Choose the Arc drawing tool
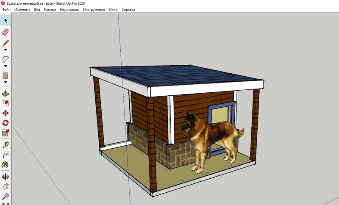Screen dimensions: 339x205 pos(6,59)
